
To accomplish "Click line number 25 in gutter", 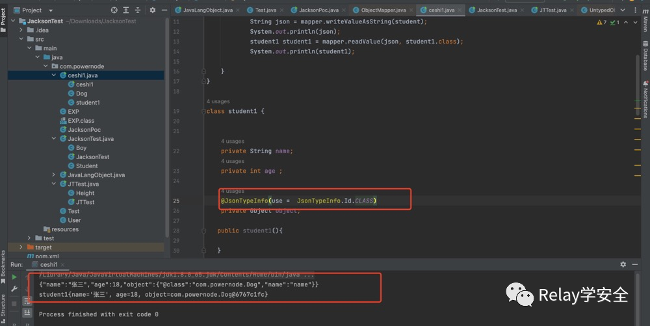I will [177, 201].
